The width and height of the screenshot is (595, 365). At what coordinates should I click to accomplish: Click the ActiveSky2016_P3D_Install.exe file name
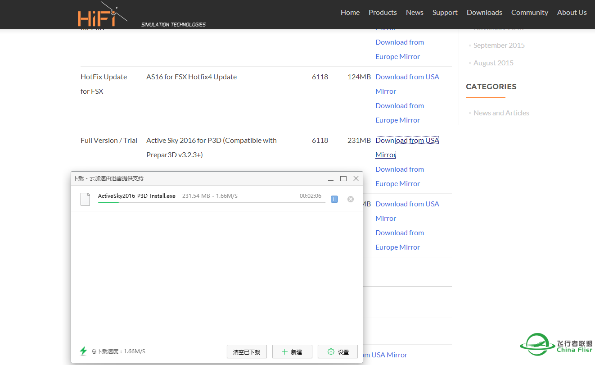[137, 196]
